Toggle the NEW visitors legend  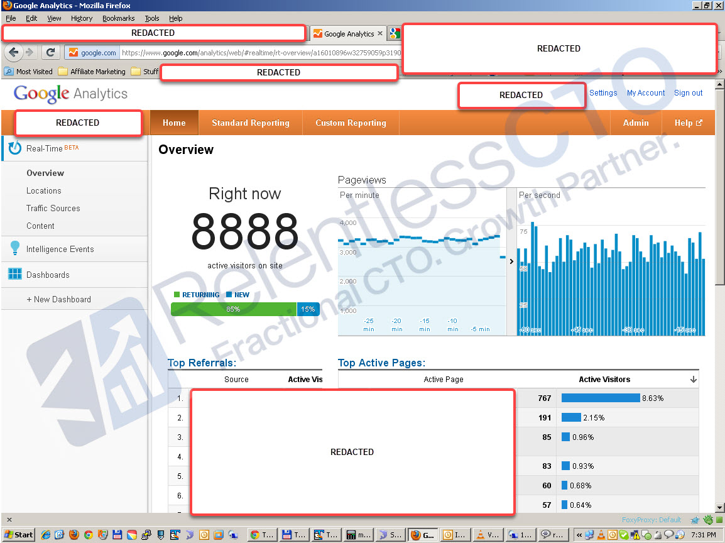click(x=239, y=294)
